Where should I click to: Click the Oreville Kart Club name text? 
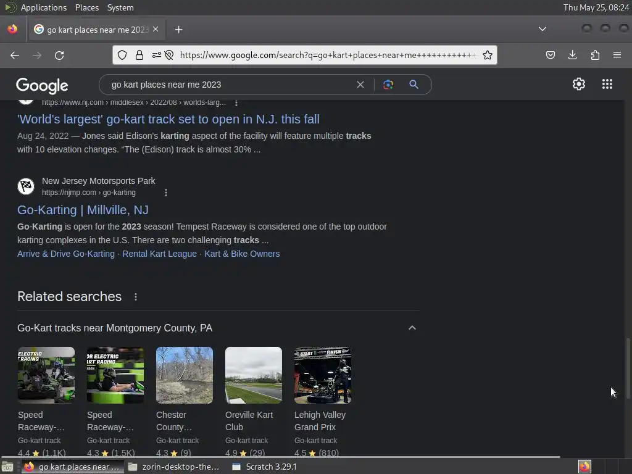(249, 421)
